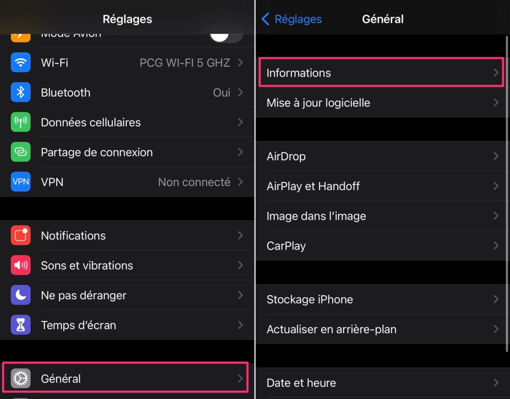Tap the red Notifications icon
Image resolution: width=510 pixels, height=399 pixels.
20,236
